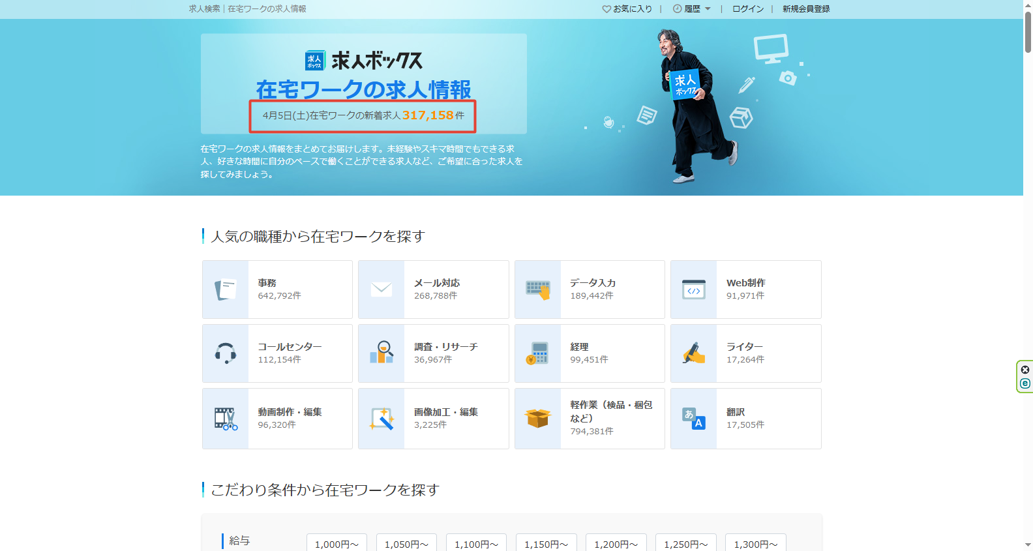Open the 翻訳 translation icon
The height and width of the screenshot is (551, 1033).
[x=694, y=418]
